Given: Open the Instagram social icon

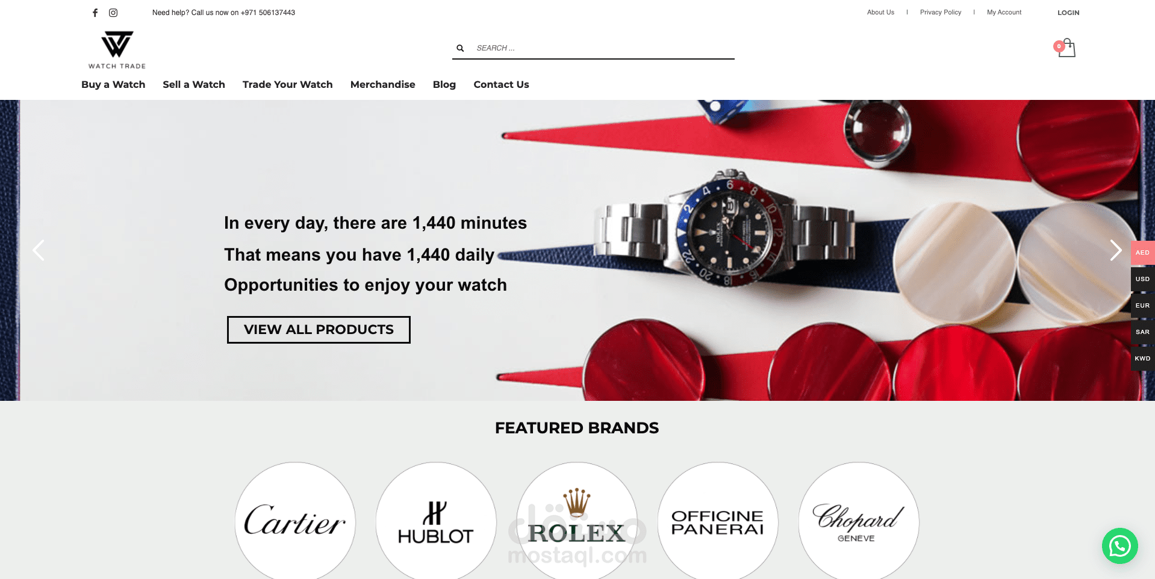Looking at the screenshot, I should (113, 13).
